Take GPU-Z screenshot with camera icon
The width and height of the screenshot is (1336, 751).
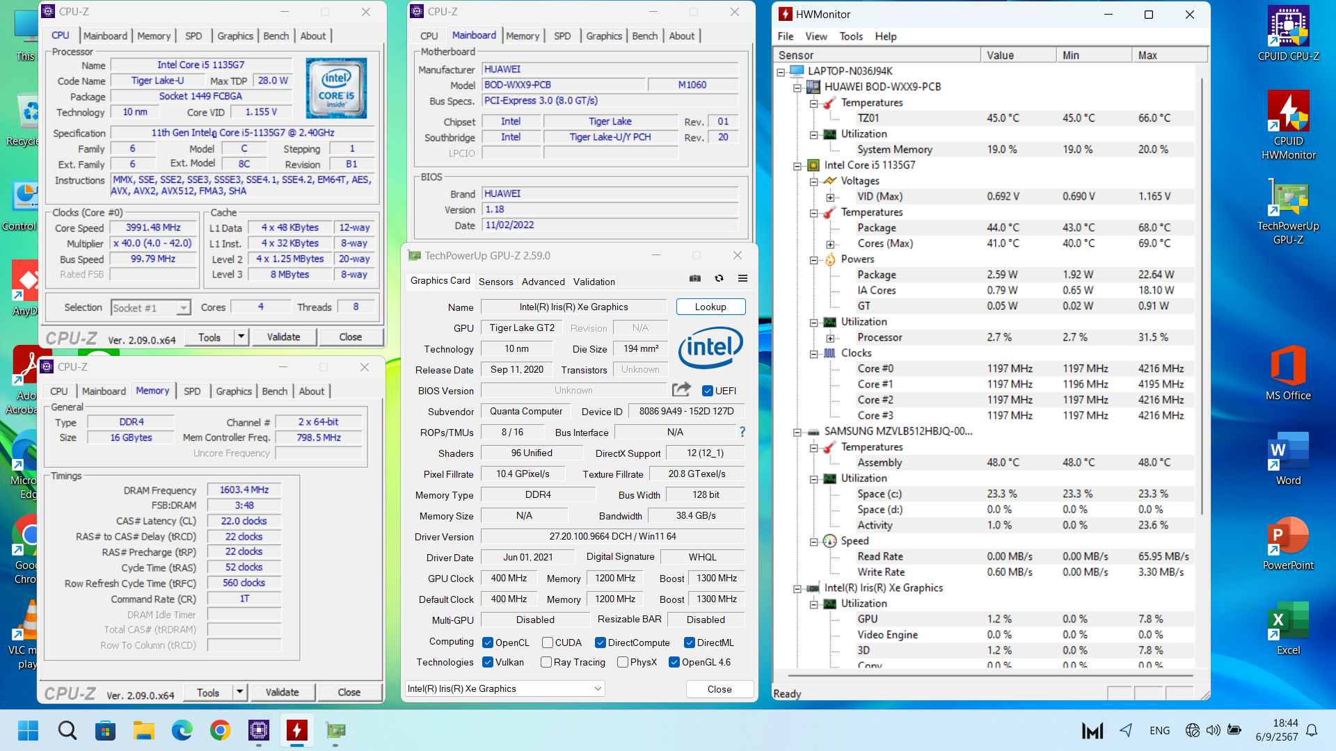click(x=694, y=278)
